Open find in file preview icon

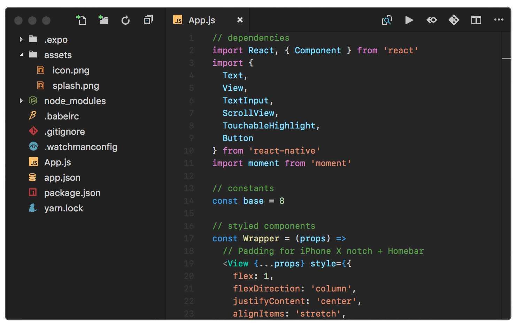pos(387,20)
